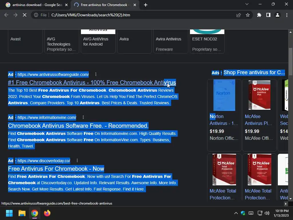Viewport: 293px width, 220px height.
Task: View site information icon next to File
Action: [x=36, y=15]
